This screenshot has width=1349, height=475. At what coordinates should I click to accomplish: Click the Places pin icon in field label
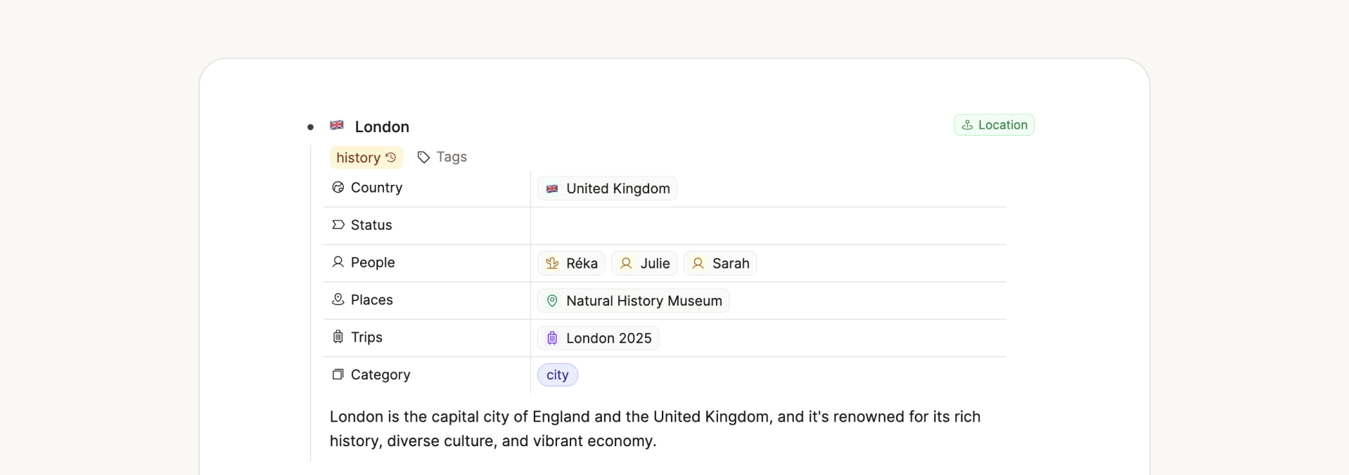[x=338, y=299]
